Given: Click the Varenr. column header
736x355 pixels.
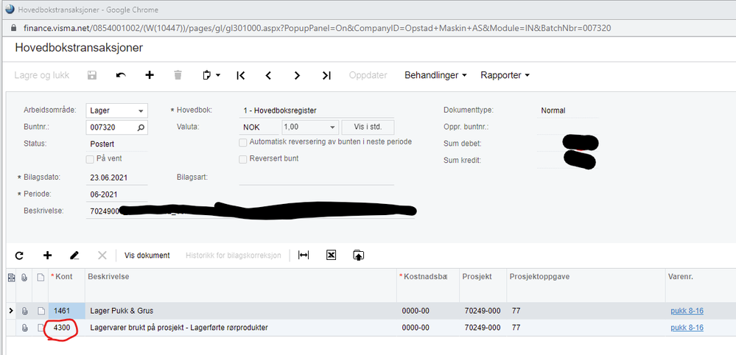Looking at the screenshot, I should pos(701,285).
